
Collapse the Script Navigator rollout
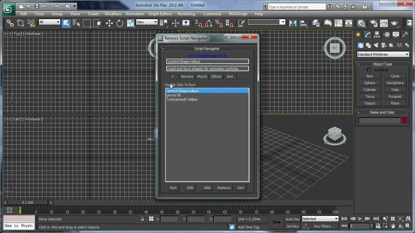[207, 49]
